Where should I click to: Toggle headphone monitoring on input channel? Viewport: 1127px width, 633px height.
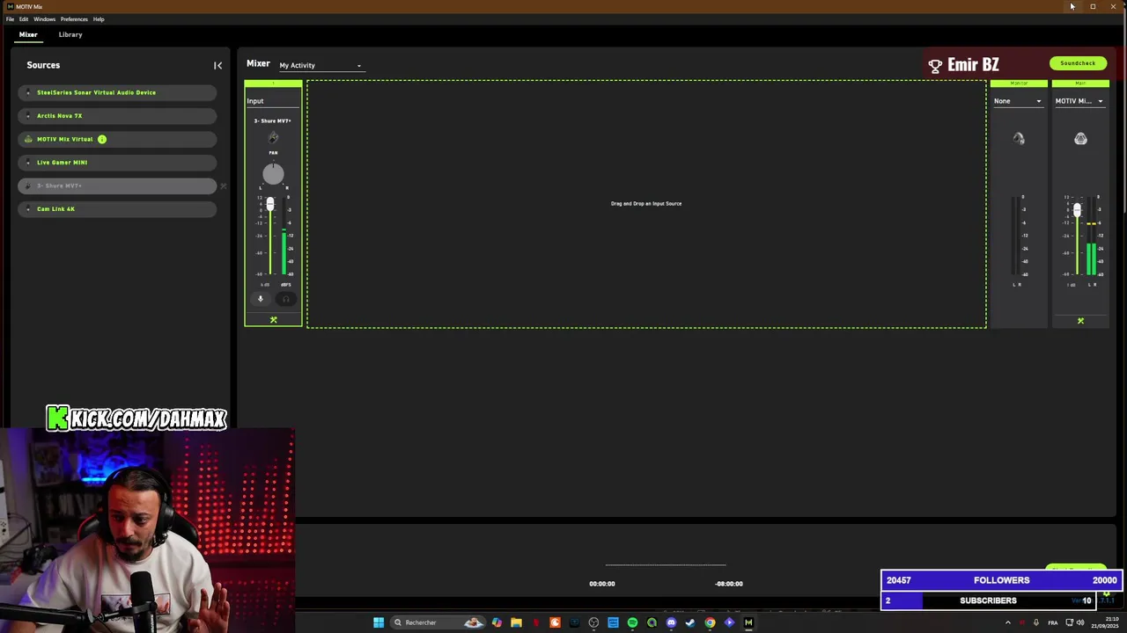tap(285, 299)
